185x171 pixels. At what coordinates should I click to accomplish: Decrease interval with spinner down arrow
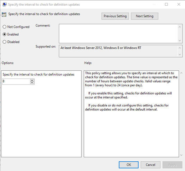[x=32, y=83]
